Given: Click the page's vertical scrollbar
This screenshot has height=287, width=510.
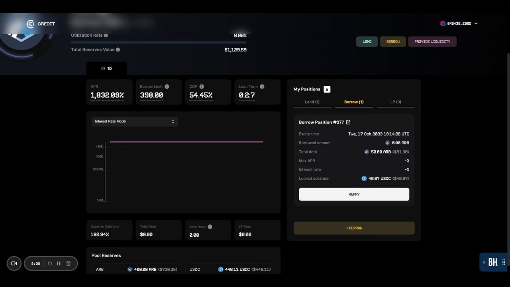Looking at the screenshot, I should tap(508, 159).
